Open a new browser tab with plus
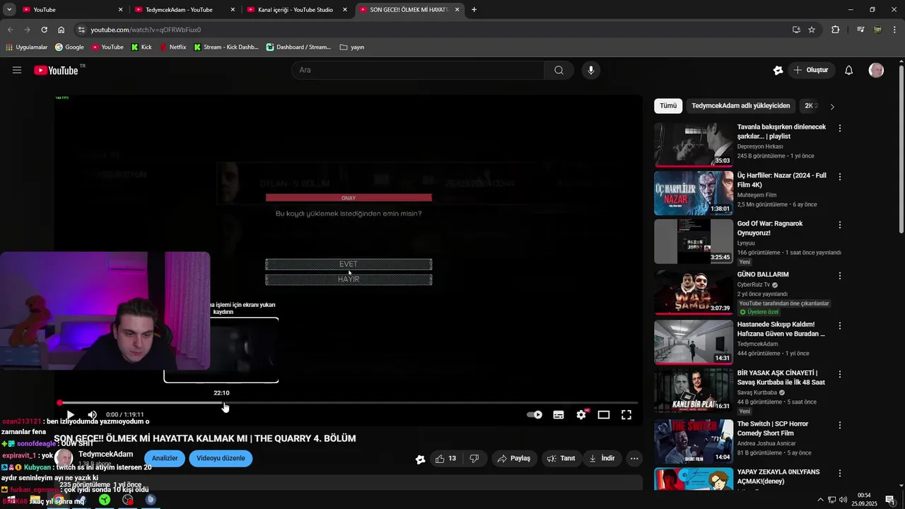Image resolution: width=905 pixels, height=509 pixels. pos(474,10)
